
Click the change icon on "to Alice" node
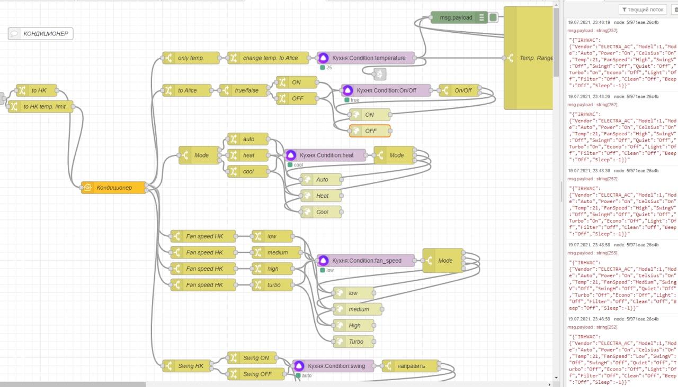[168, 90]
